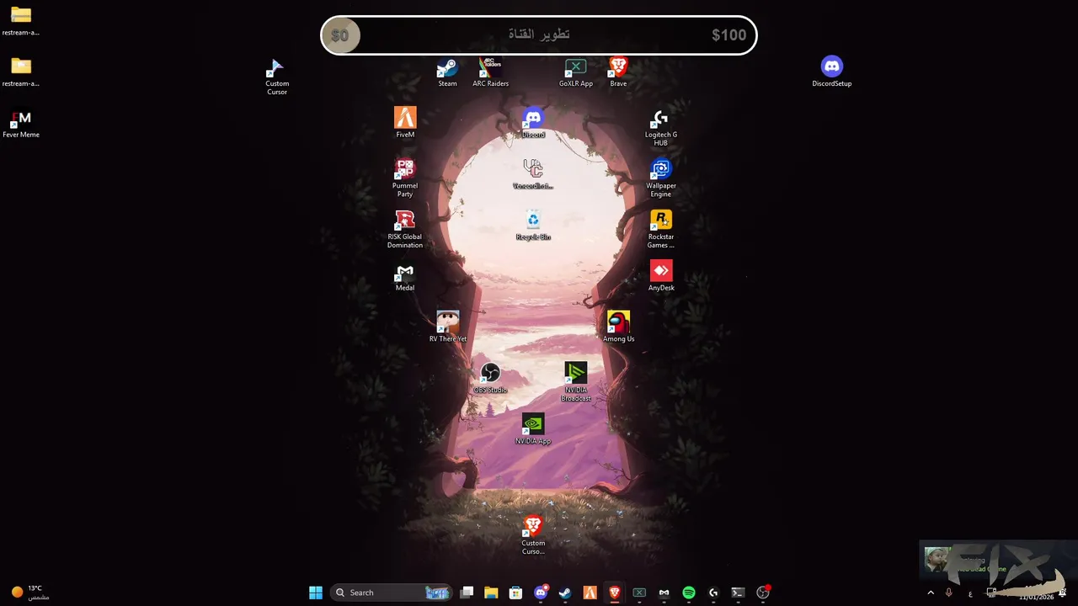
Task: Open the Windows Start menu
Action: [x=316, y=593]
